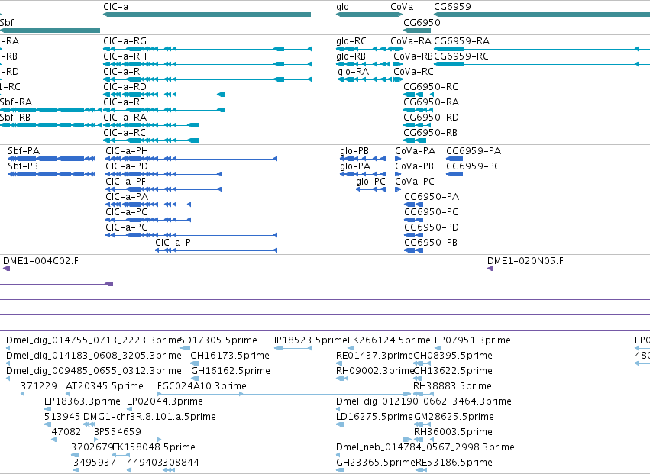Click the CoVa-RB transcript feature
The width and height of the screenshot is (650, 474).
[x=398, y=64]
